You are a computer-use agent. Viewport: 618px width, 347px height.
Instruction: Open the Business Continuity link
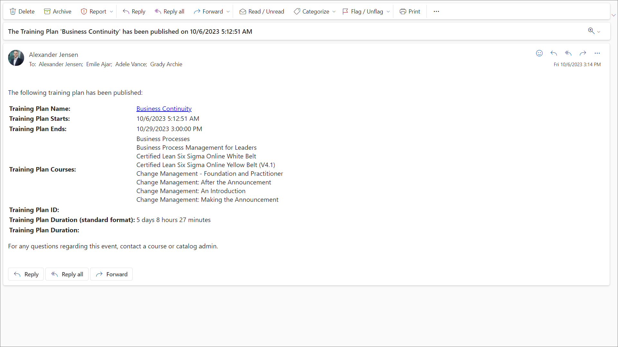164,109
